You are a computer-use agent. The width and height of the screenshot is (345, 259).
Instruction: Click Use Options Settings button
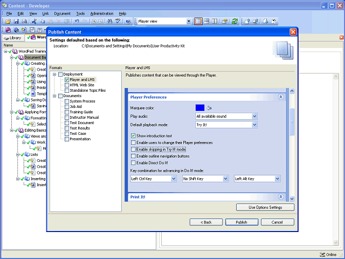265,207
